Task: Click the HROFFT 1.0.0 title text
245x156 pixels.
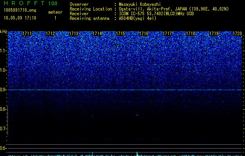Action: (x=30, y=3)
